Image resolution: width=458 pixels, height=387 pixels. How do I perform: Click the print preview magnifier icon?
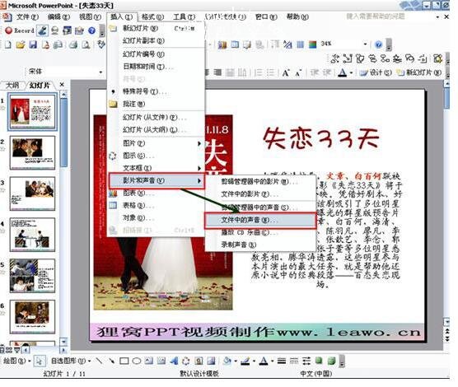(x=86, y=44)
